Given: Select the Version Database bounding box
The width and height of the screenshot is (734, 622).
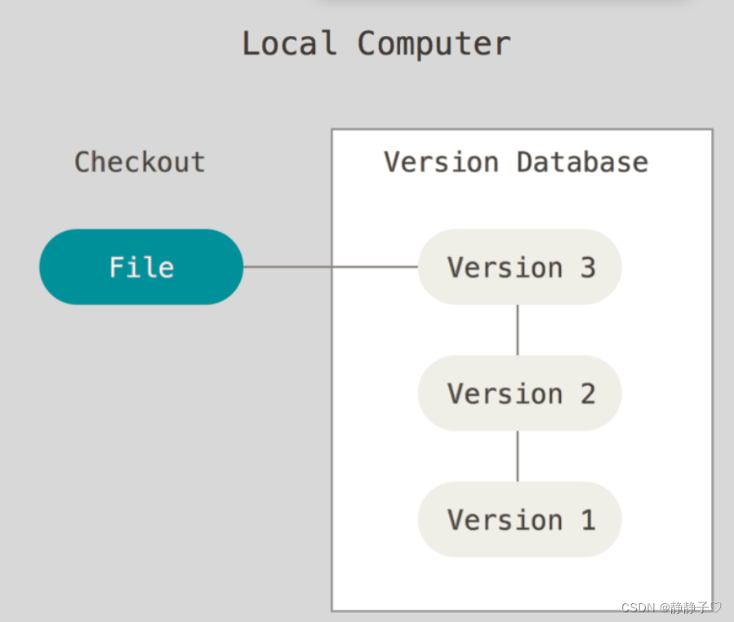Looking at the screenshot, I should pyautogui.click(x=521, y=369).
